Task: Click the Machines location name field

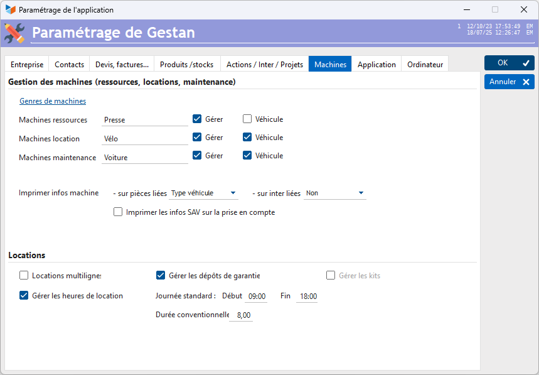Action: (145, 139)
